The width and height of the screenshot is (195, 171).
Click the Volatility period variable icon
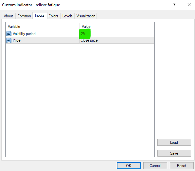(x=9, y=34)
